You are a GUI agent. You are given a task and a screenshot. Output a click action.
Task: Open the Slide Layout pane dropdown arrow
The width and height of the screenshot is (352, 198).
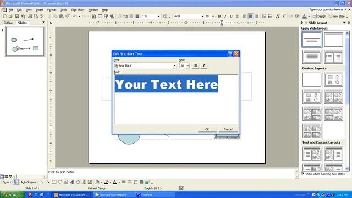tap(344, 23)
